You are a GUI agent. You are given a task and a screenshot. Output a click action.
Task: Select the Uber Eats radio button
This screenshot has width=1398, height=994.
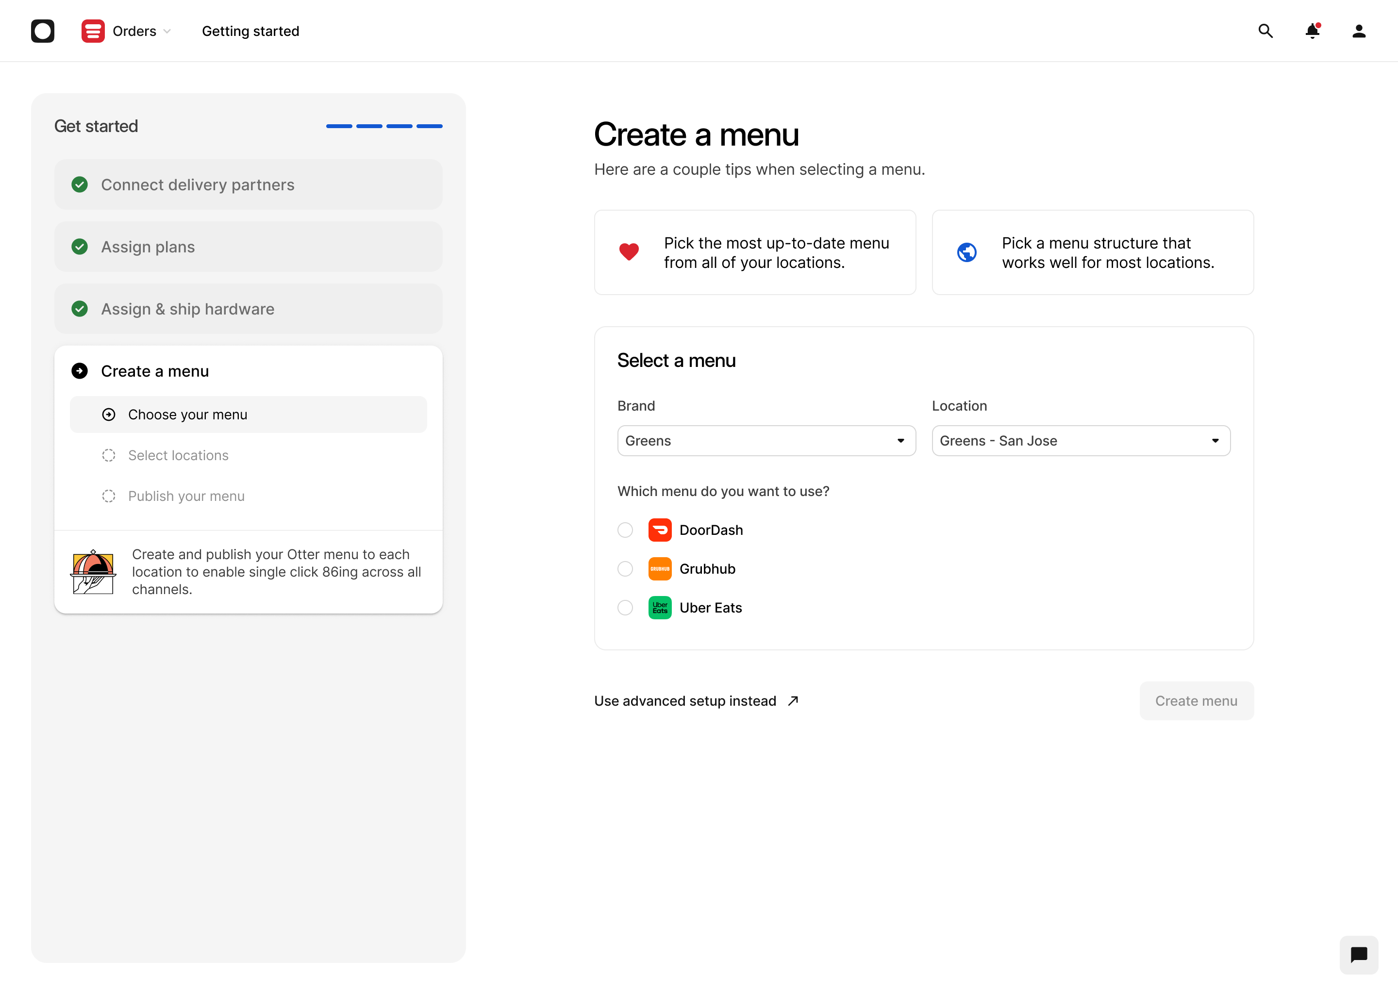click(x=625, y=608)
